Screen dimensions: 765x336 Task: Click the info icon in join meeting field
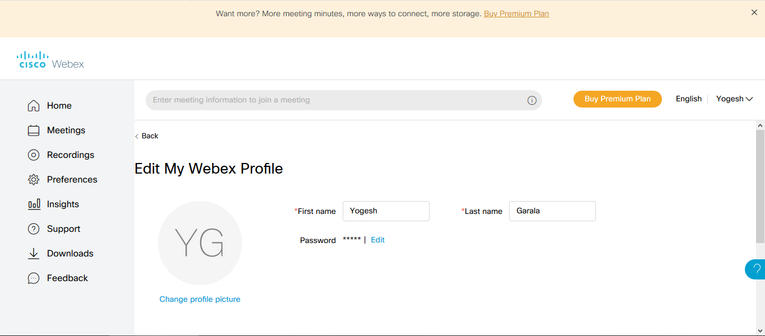point(532,100)
